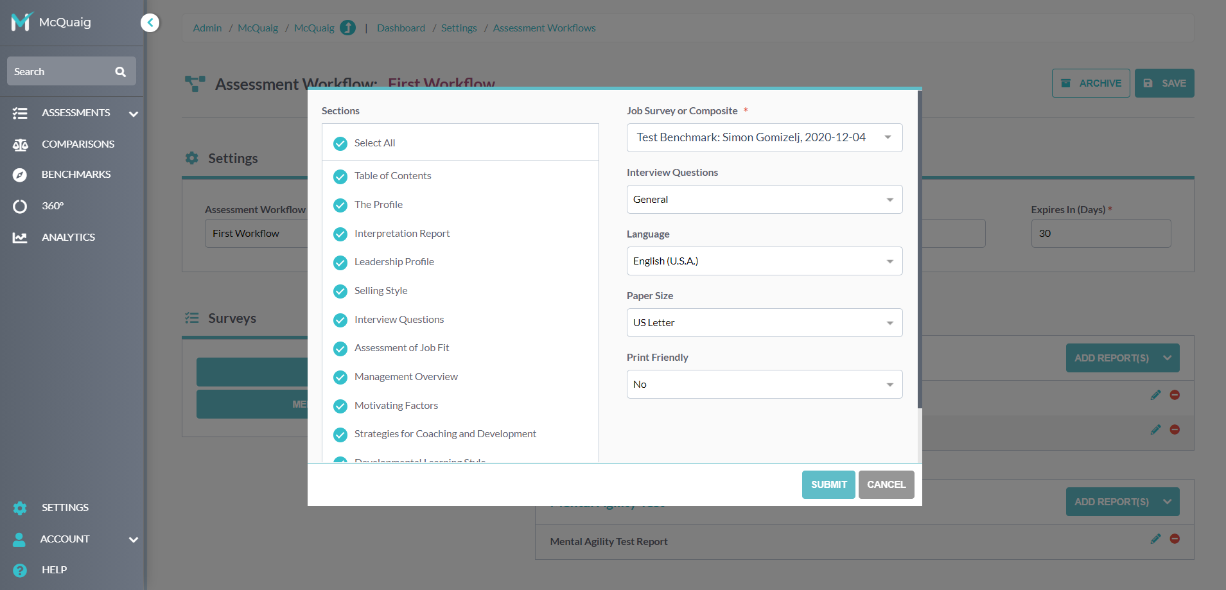This screenshot has width=1226, height=590.
Task: Toggle the Select All checkbox in Sections
Action: click(340, 143)
